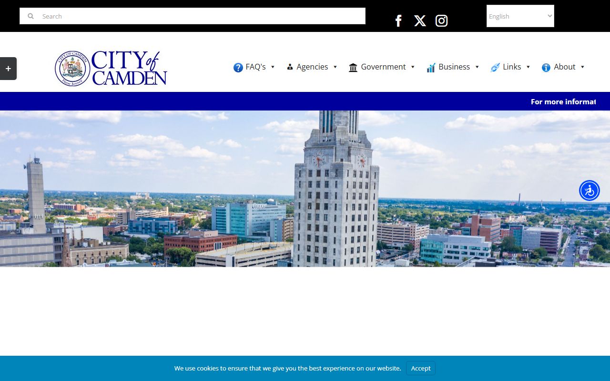
Task: Click the search magnifier icon
Action: tap(30, 16)
